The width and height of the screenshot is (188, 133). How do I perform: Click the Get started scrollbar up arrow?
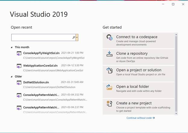click(176, 35)
